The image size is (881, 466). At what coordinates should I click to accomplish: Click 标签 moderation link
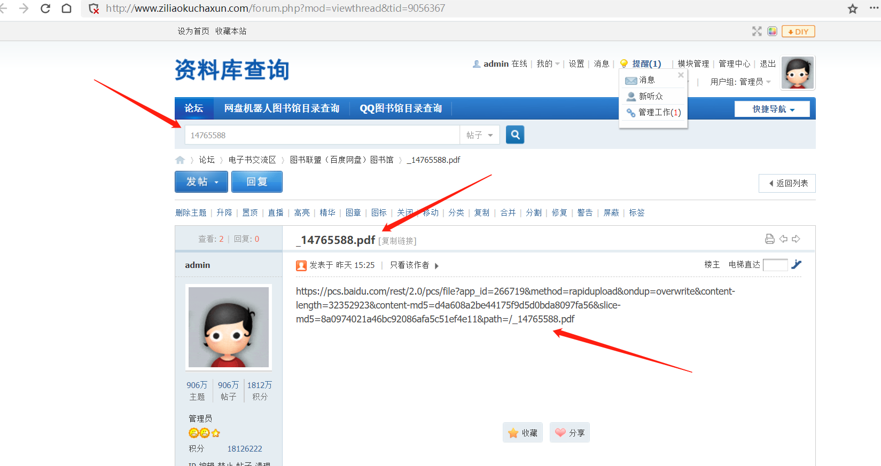(637, 212)
